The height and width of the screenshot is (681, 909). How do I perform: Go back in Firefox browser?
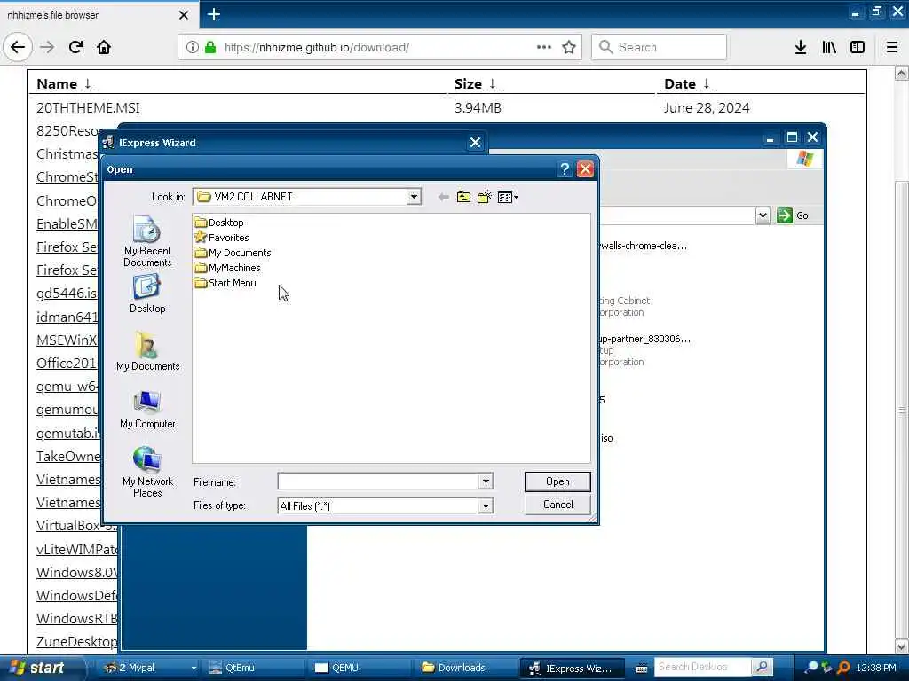[18, 47]
